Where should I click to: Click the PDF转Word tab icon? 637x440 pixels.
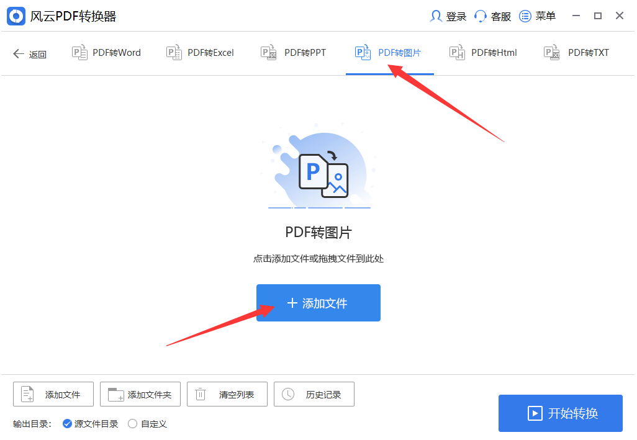point(79,53)
